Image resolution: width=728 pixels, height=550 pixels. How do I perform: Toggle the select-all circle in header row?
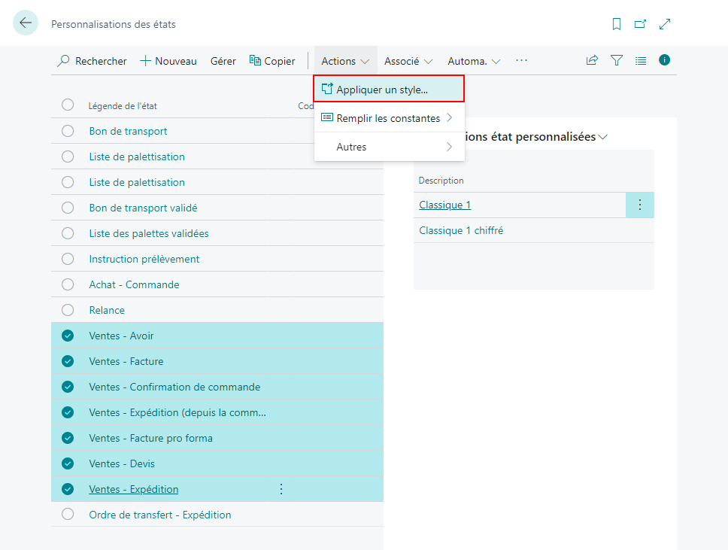point(68,105)
